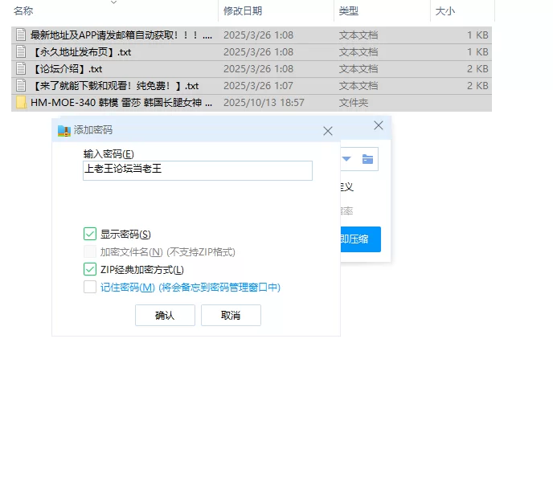Screen dimensions: 553x494
Task: Click the 论坛介绍 text file icon
Action: coord(21,69)
